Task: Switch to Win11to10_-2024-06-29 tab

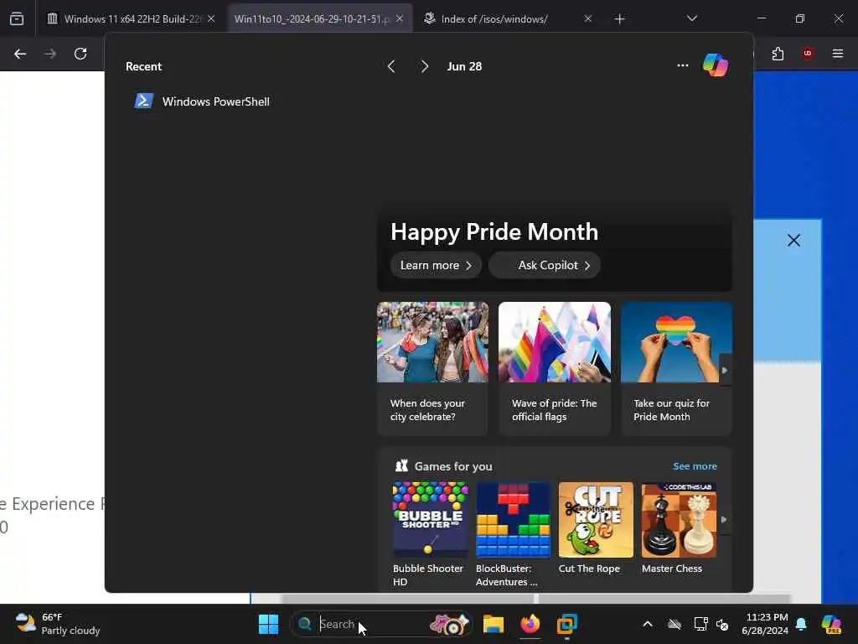Action: (x=319, y=18)
